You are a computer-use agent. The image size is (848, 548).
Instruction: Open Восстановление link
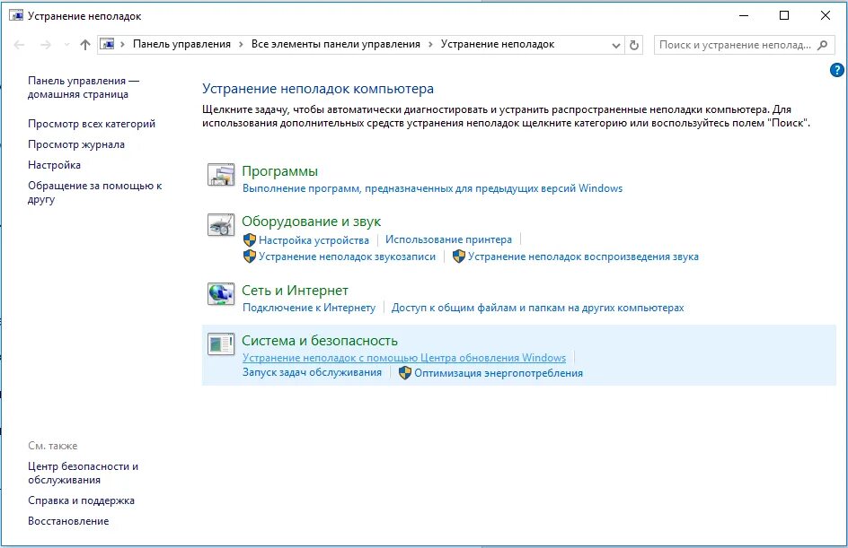point(68,521)
